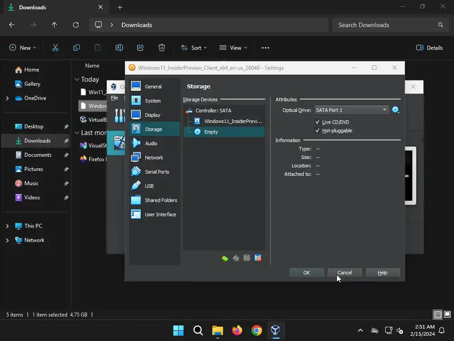This screenshot has height=341, width=454.
Task: Open the File menu in VirtualBox Manager
Action: (x=114, y=98)
